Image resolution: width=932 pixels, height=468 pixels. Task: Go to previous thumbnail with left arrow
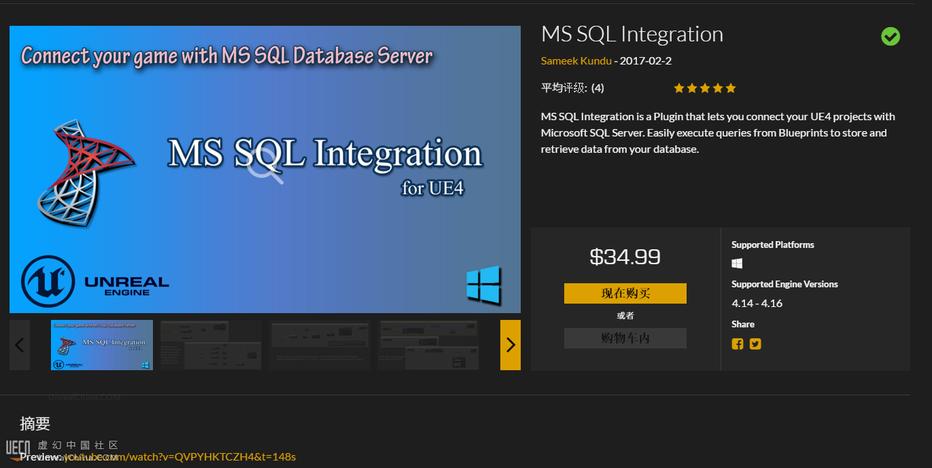[20, 345]
